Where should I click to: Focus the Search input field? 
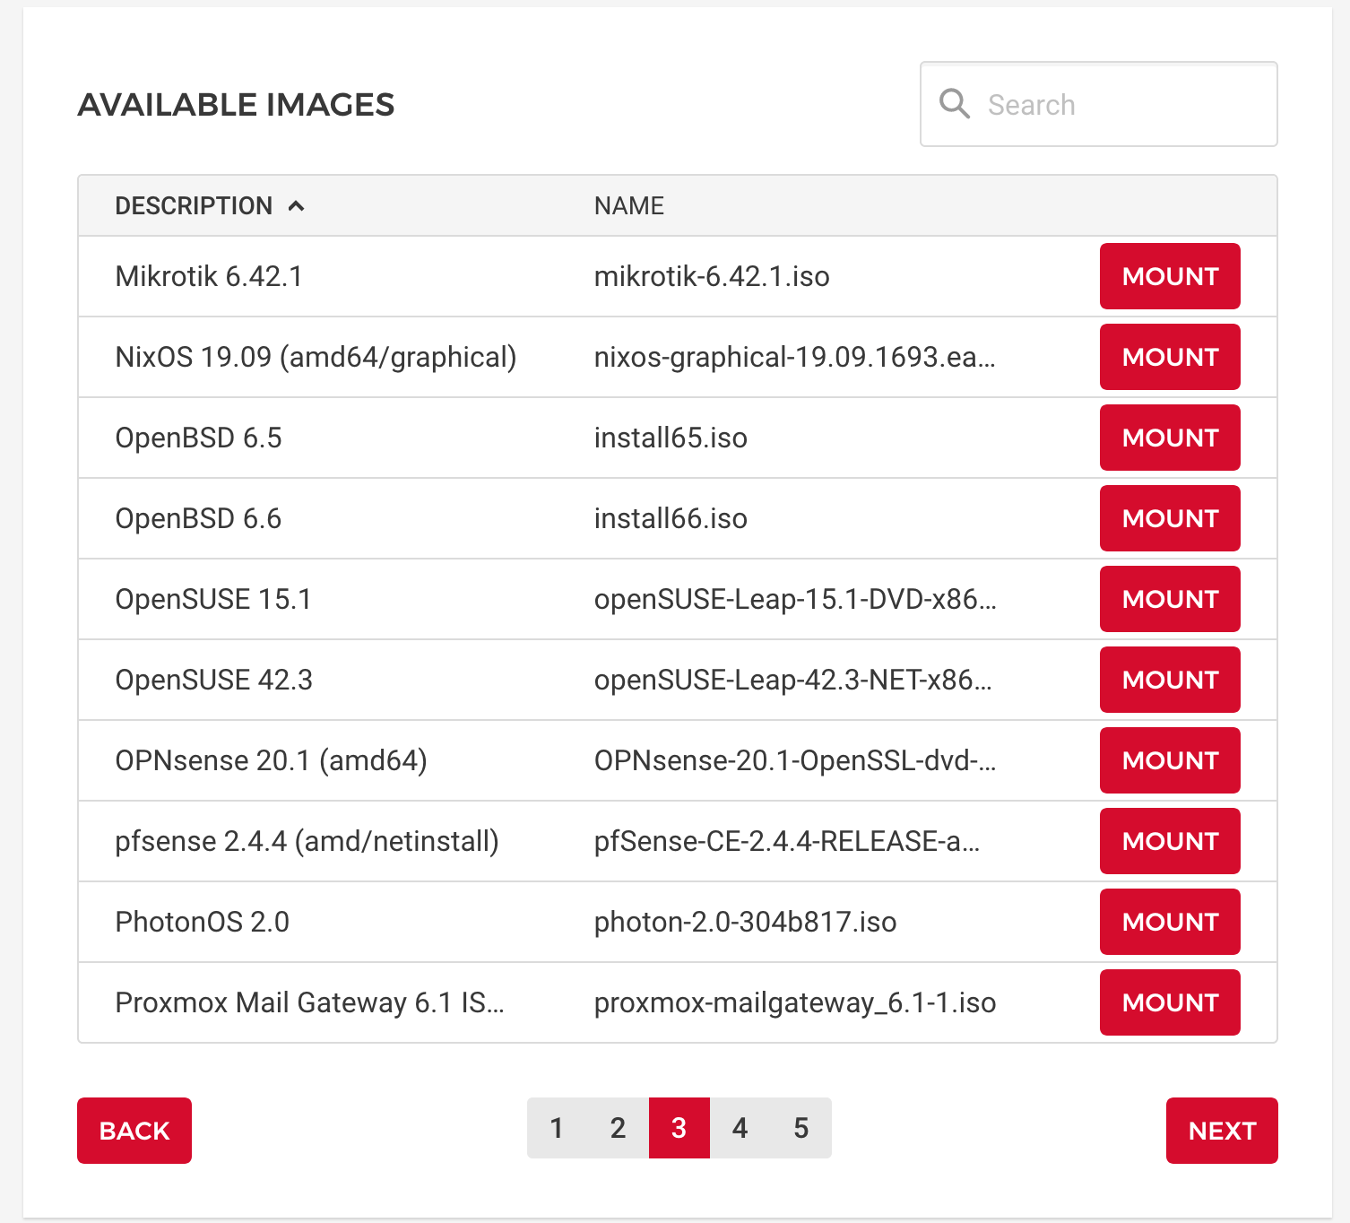[1098, 104]
